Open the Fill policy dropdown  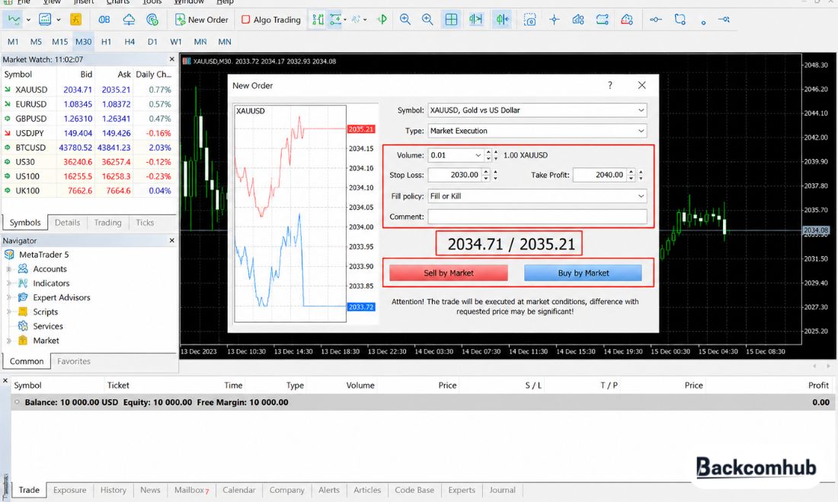[x=641, y=196]
